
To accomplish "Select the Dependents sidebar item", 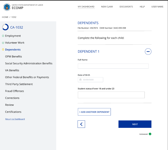I will coord(13,50).
